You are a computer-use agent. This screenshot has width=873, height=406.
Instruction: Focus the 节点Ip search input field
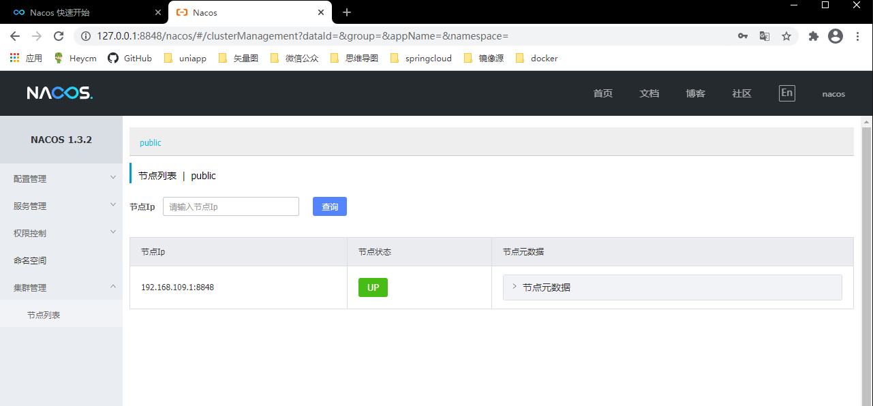[230, 206]
